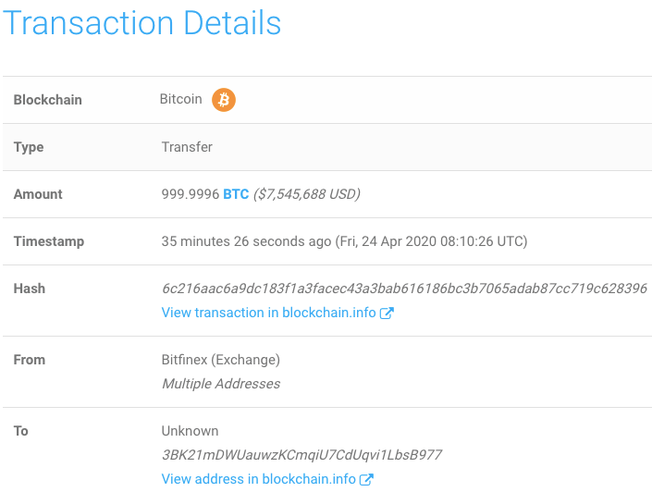Click the Blockchain row label
The height and width of the screenshot is (492, 652).
click(x=47, y=100)
